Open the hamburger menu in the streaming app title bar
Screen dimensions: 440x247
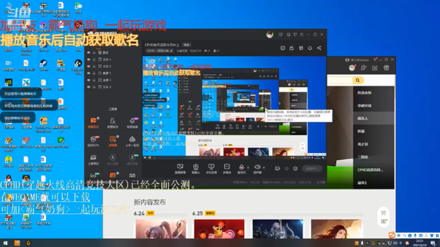tap(302, 34)
